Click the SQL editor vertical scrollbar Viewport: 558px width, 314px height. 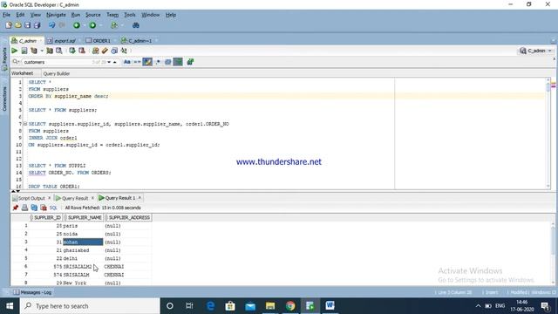(x=548, y=133)
